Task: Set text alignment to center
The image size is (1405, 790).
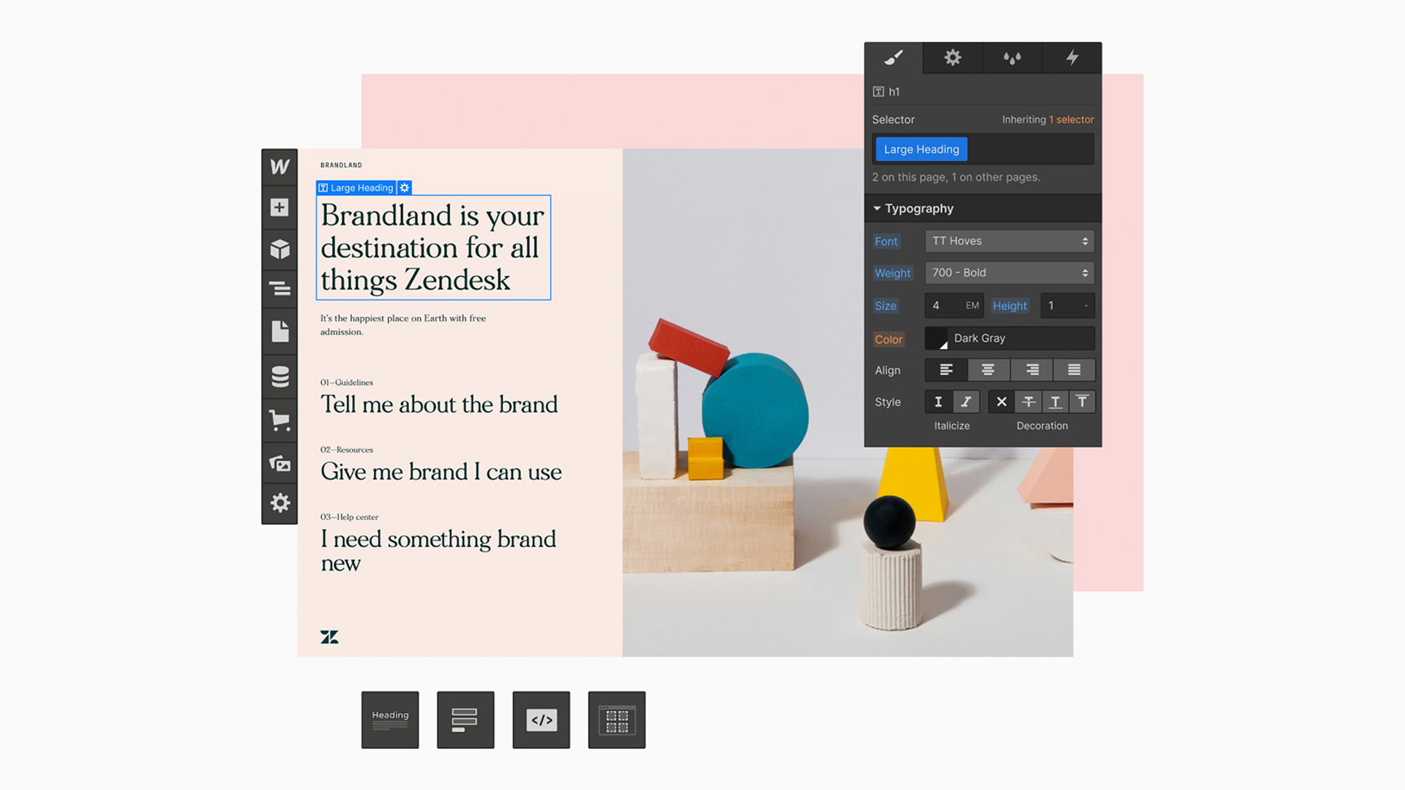Action: pos(988,370)
